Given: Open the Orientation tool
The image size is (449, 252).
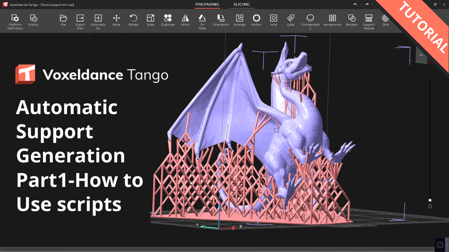Looking at the screenshot, I should click(221, 20).
